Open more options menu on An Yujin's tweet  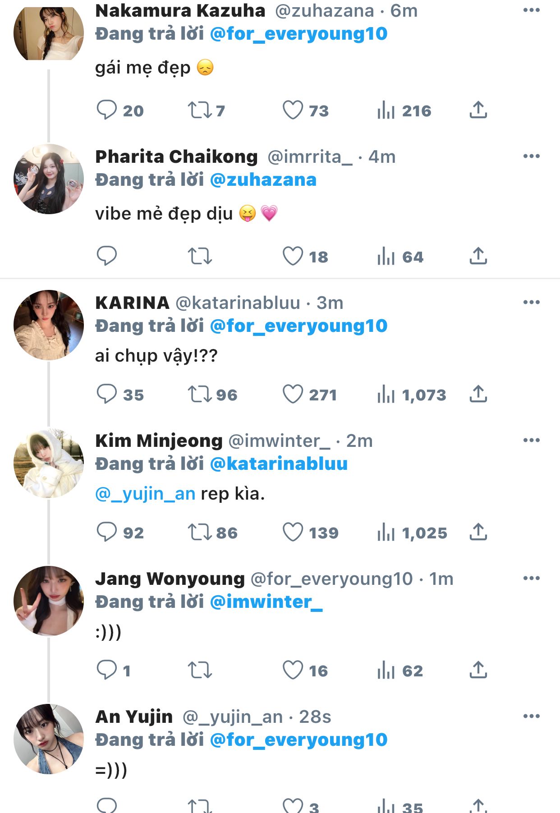531,716
